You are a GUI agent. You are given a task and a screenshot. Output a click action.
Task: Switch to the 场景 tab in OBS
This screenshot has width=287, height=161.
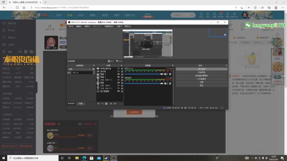tap(80, 103)
